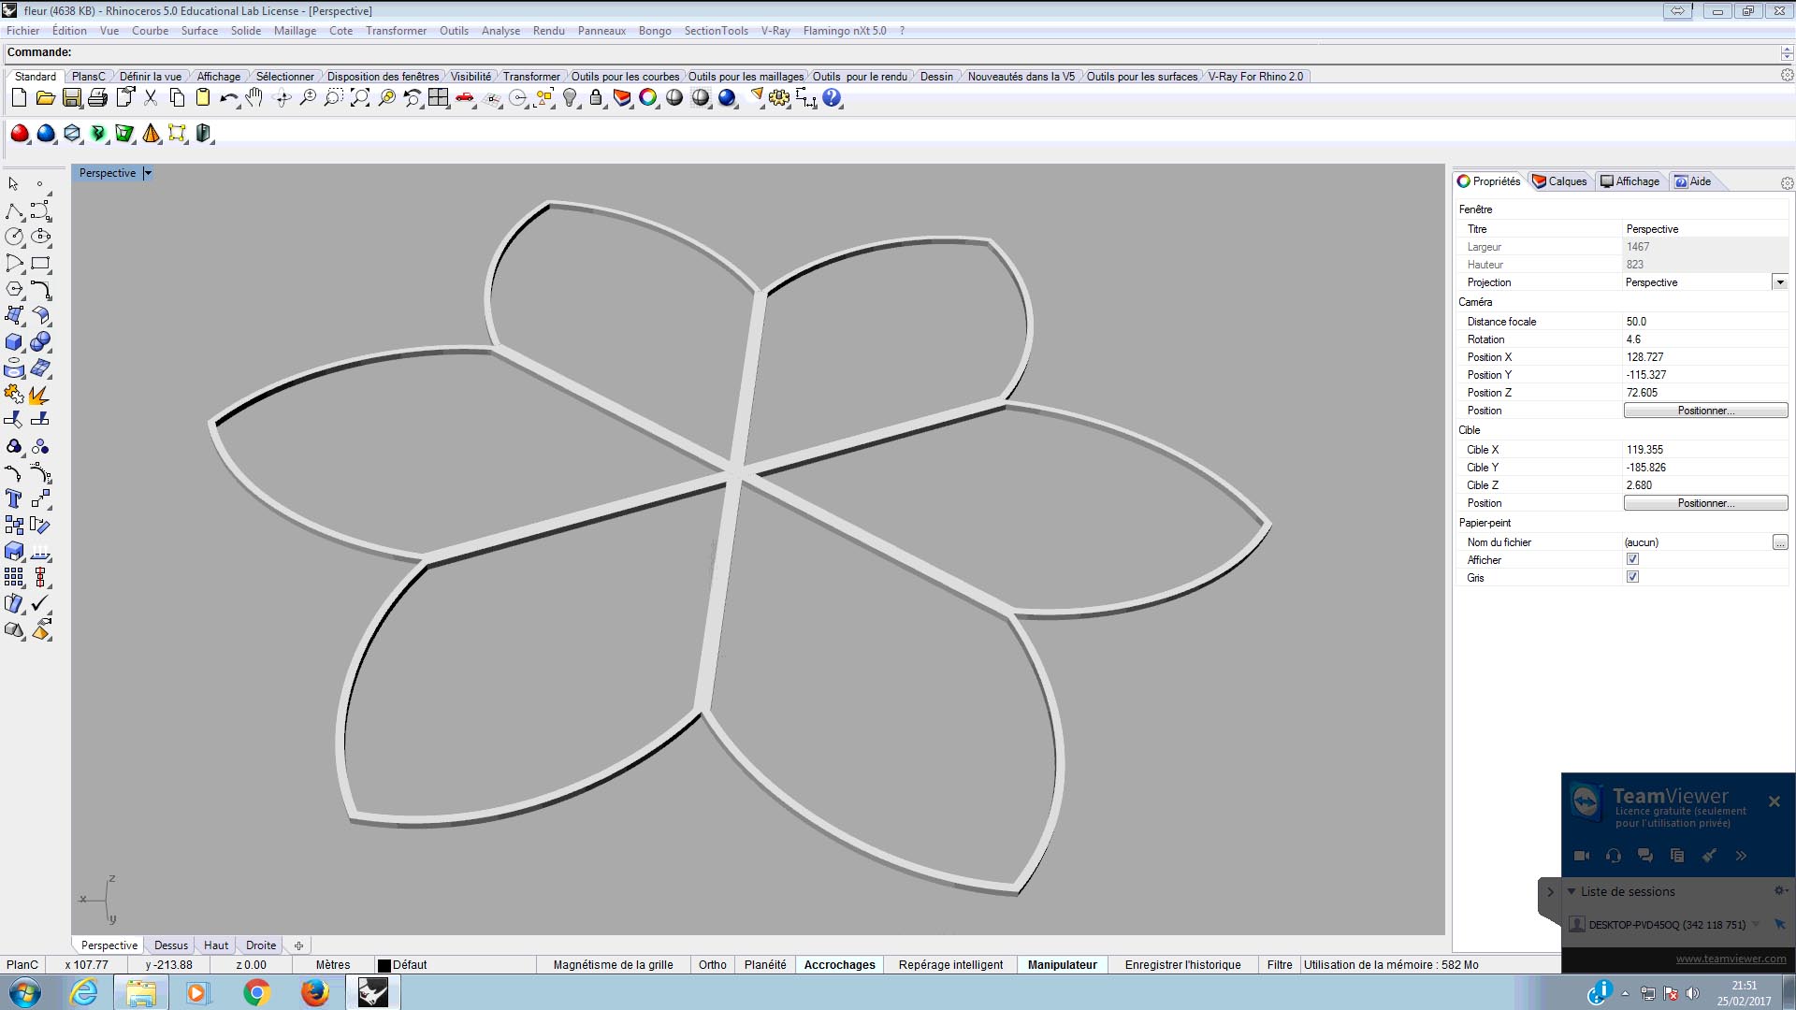The image size is (1796, 1010).
Task: Click the four-viewport layout icon
Action: pyautogui.click(x=438, y=98)
